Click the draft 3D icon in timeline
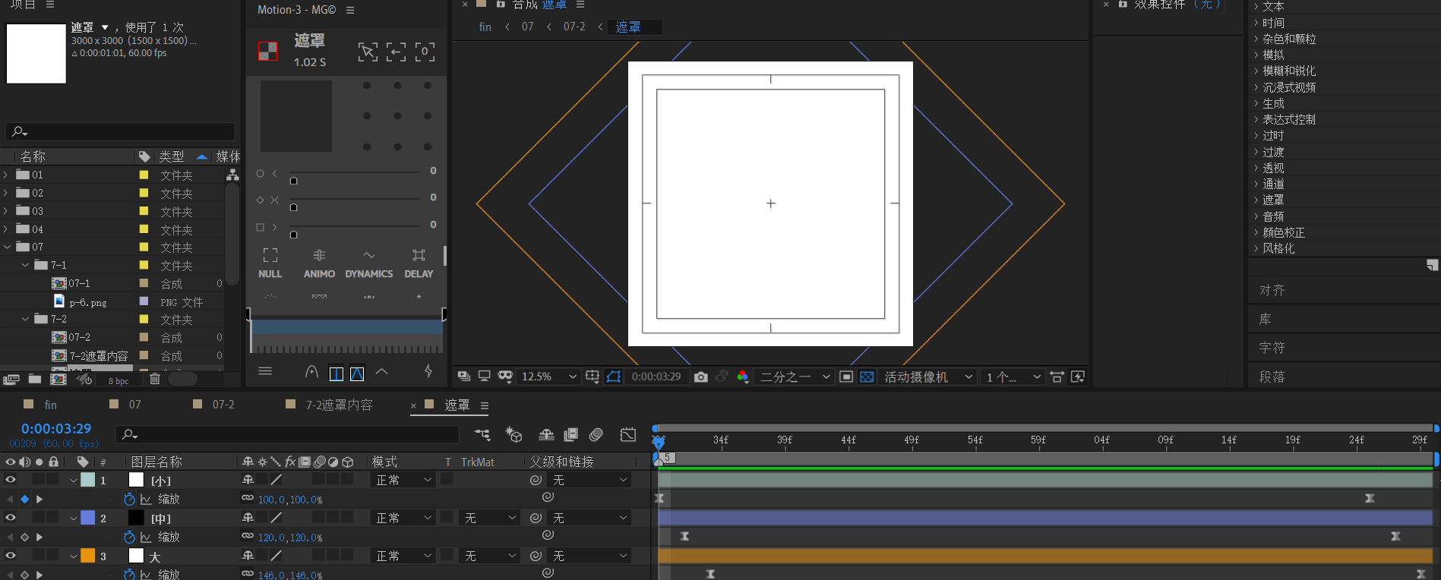This screenshot has width=1441, height=580. tap(514, 434)
